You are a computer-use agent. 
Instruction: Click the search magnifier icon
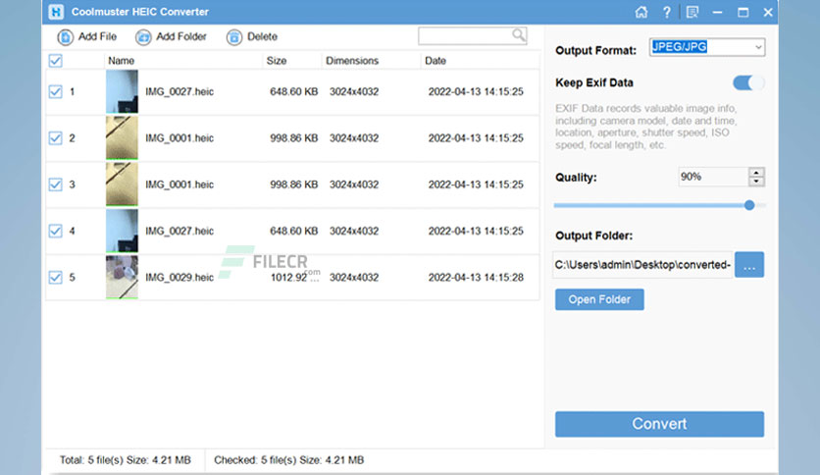(x=518, y=35)
